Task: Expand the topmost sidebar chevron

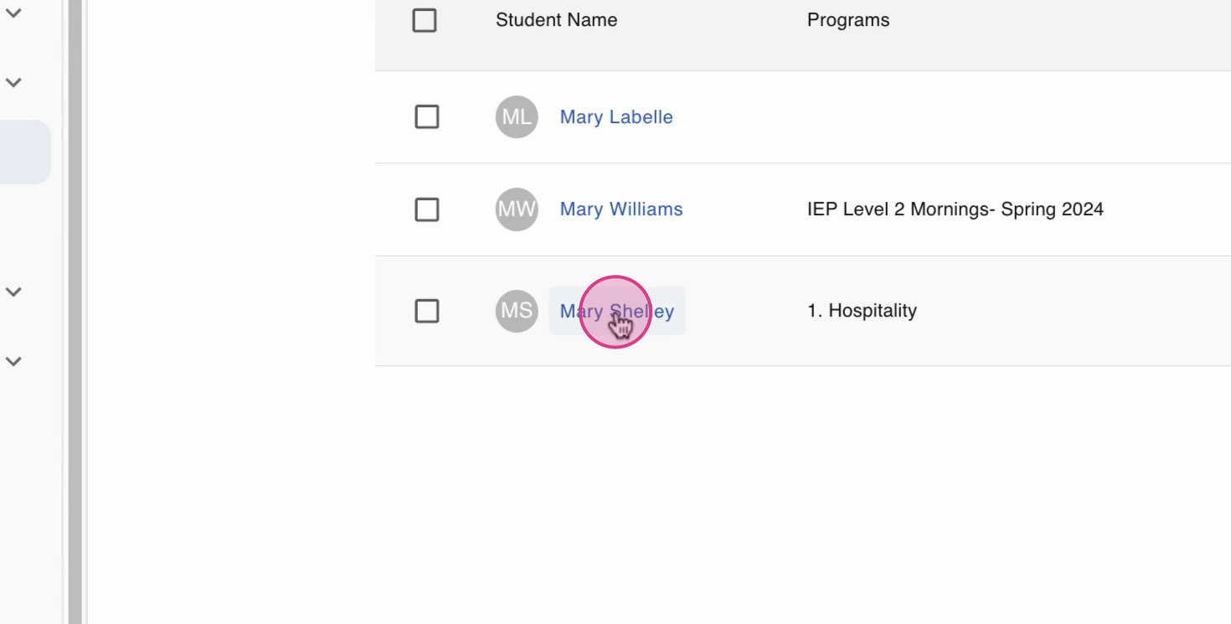Action: (x=13, y=13)
